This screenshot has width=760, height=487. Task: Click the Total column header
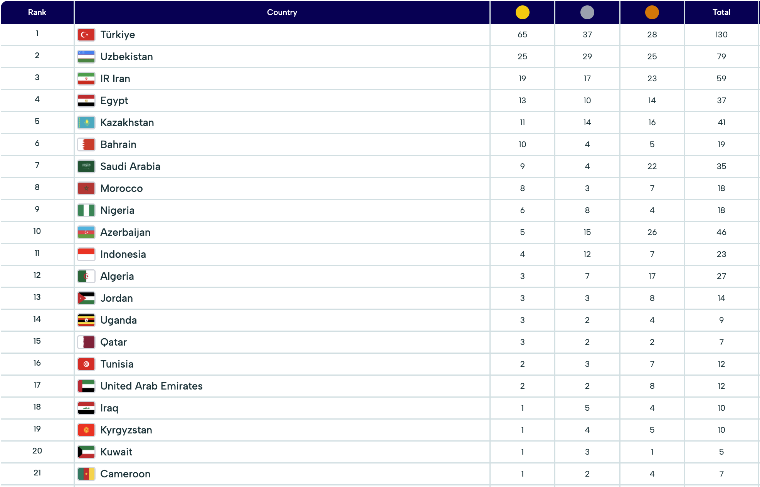[721, 12]
